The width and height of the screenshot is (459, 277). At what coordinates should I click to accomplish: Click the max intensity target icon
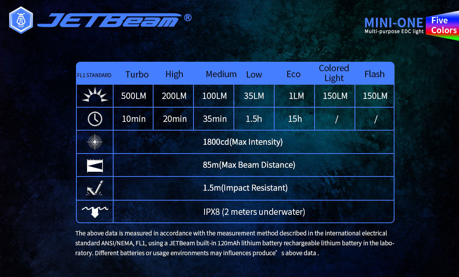point(95,142)
